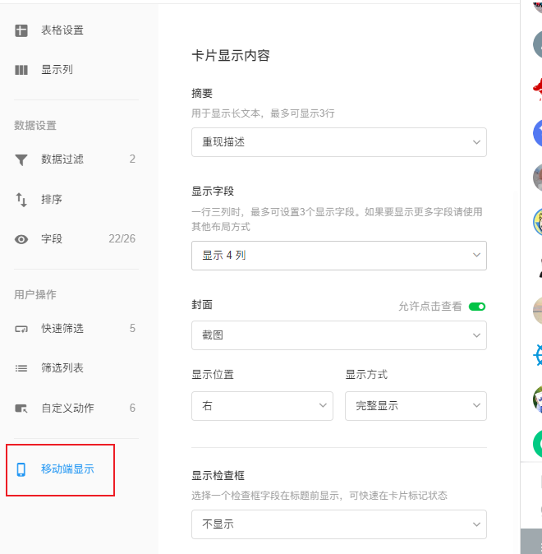Click the 数据过滤 funnel icon
Viewport: 542px width, 554px height.
click(x=21, y=159)
